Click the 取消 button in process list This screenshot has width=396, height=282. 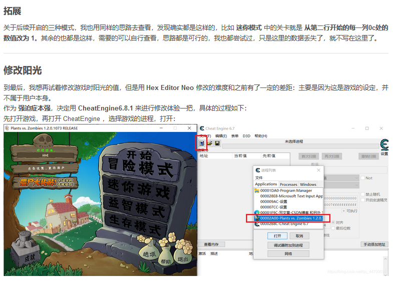tap(299, 236)
